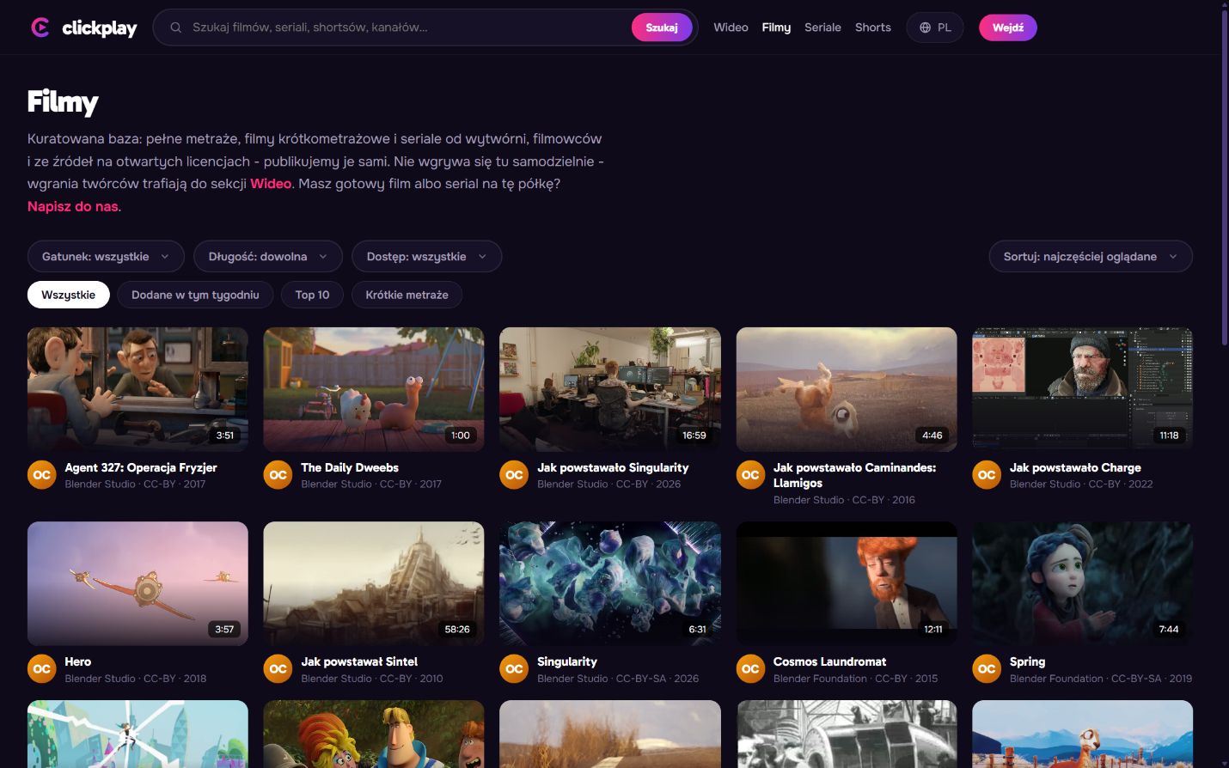Image resolution: width=1229 pixels, height=768 pixels.
Task: Click the Wejdź login button
Action: point(1008,27)
